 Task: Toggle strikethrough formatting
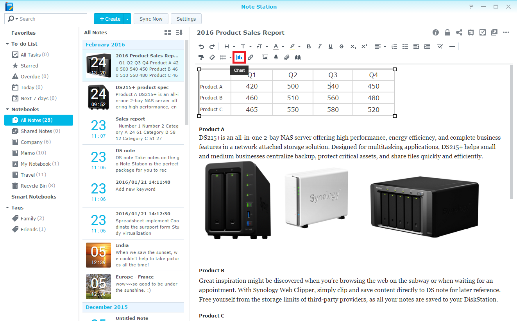[x=342, y=46]
